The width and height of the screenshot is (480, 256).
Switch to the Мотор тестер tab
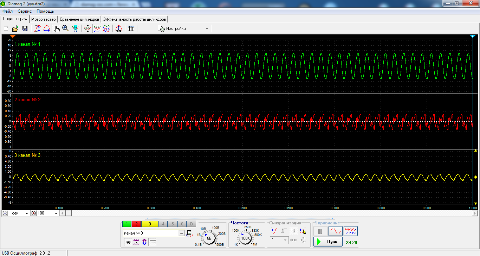tap(44, 19)
